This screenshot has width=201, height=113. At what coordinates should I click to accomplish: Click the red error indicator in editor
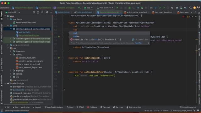coord(184,17)
